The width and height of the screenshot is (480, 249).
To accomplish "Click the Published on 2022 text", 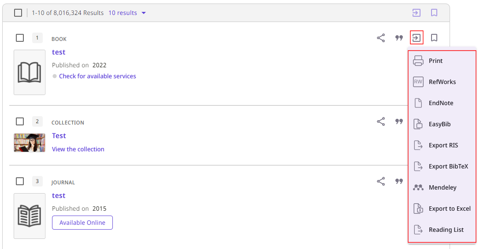I will pyautogui.click(x=79, y=65).
